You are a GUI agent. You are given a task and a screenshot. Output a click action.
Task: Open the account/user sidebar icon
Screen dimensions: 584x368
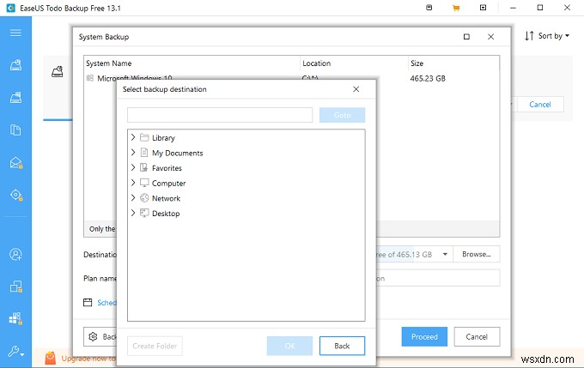tap(15, 255)
